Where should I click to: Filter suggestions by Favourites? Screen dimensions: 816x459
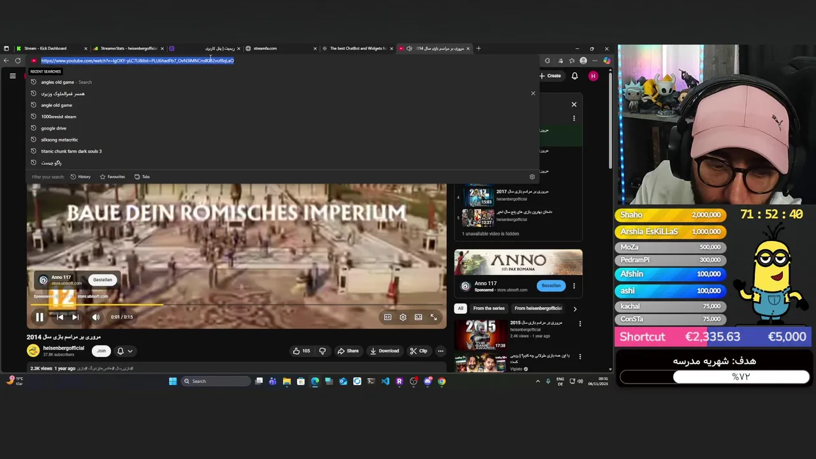point(112,177)
